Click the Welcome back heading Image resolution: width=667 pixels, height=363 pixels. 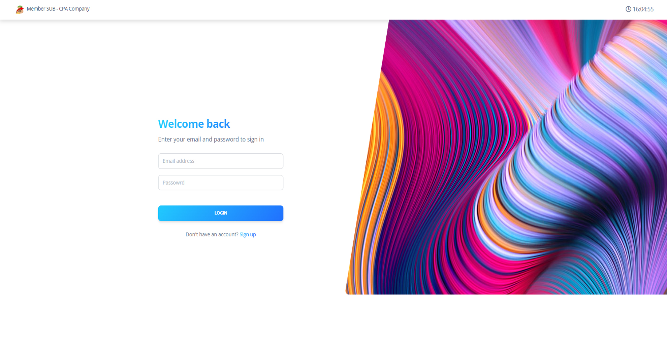point(194,124)
